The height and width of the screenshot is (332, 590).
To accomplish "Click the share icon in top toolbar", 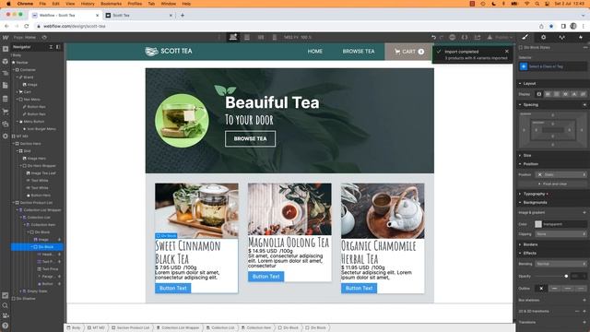I will (478, 37).
